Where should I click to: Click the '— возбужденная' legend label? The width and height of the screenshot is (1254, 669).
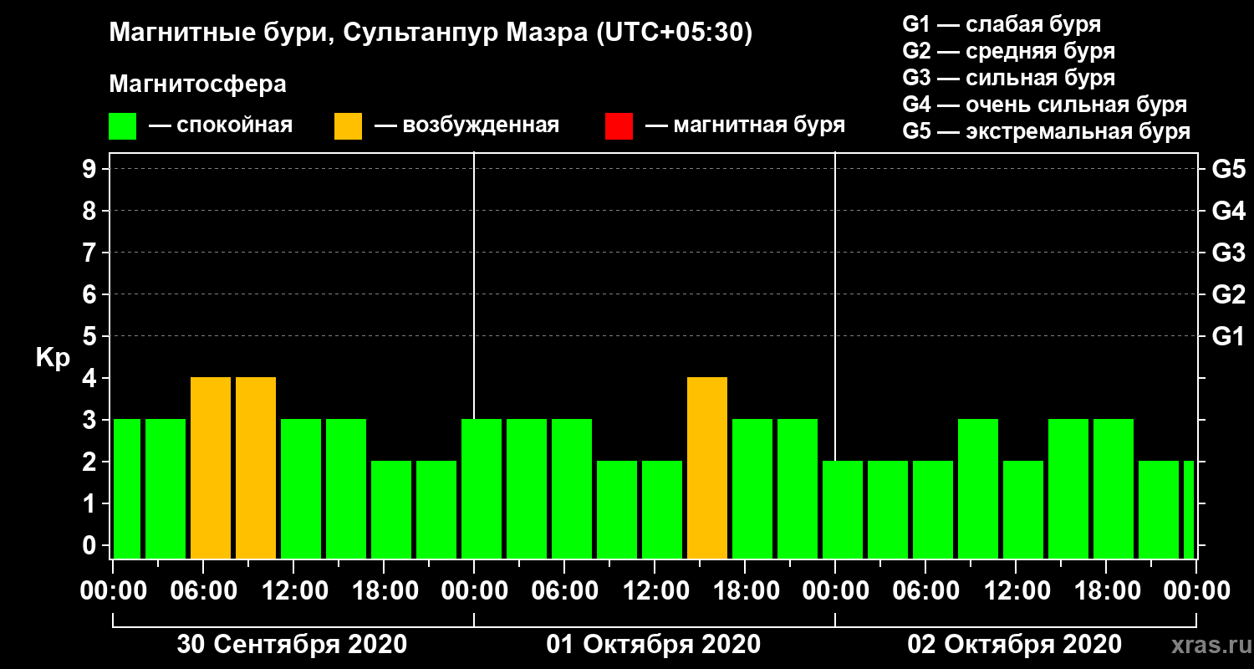click(x=466, y=125)
